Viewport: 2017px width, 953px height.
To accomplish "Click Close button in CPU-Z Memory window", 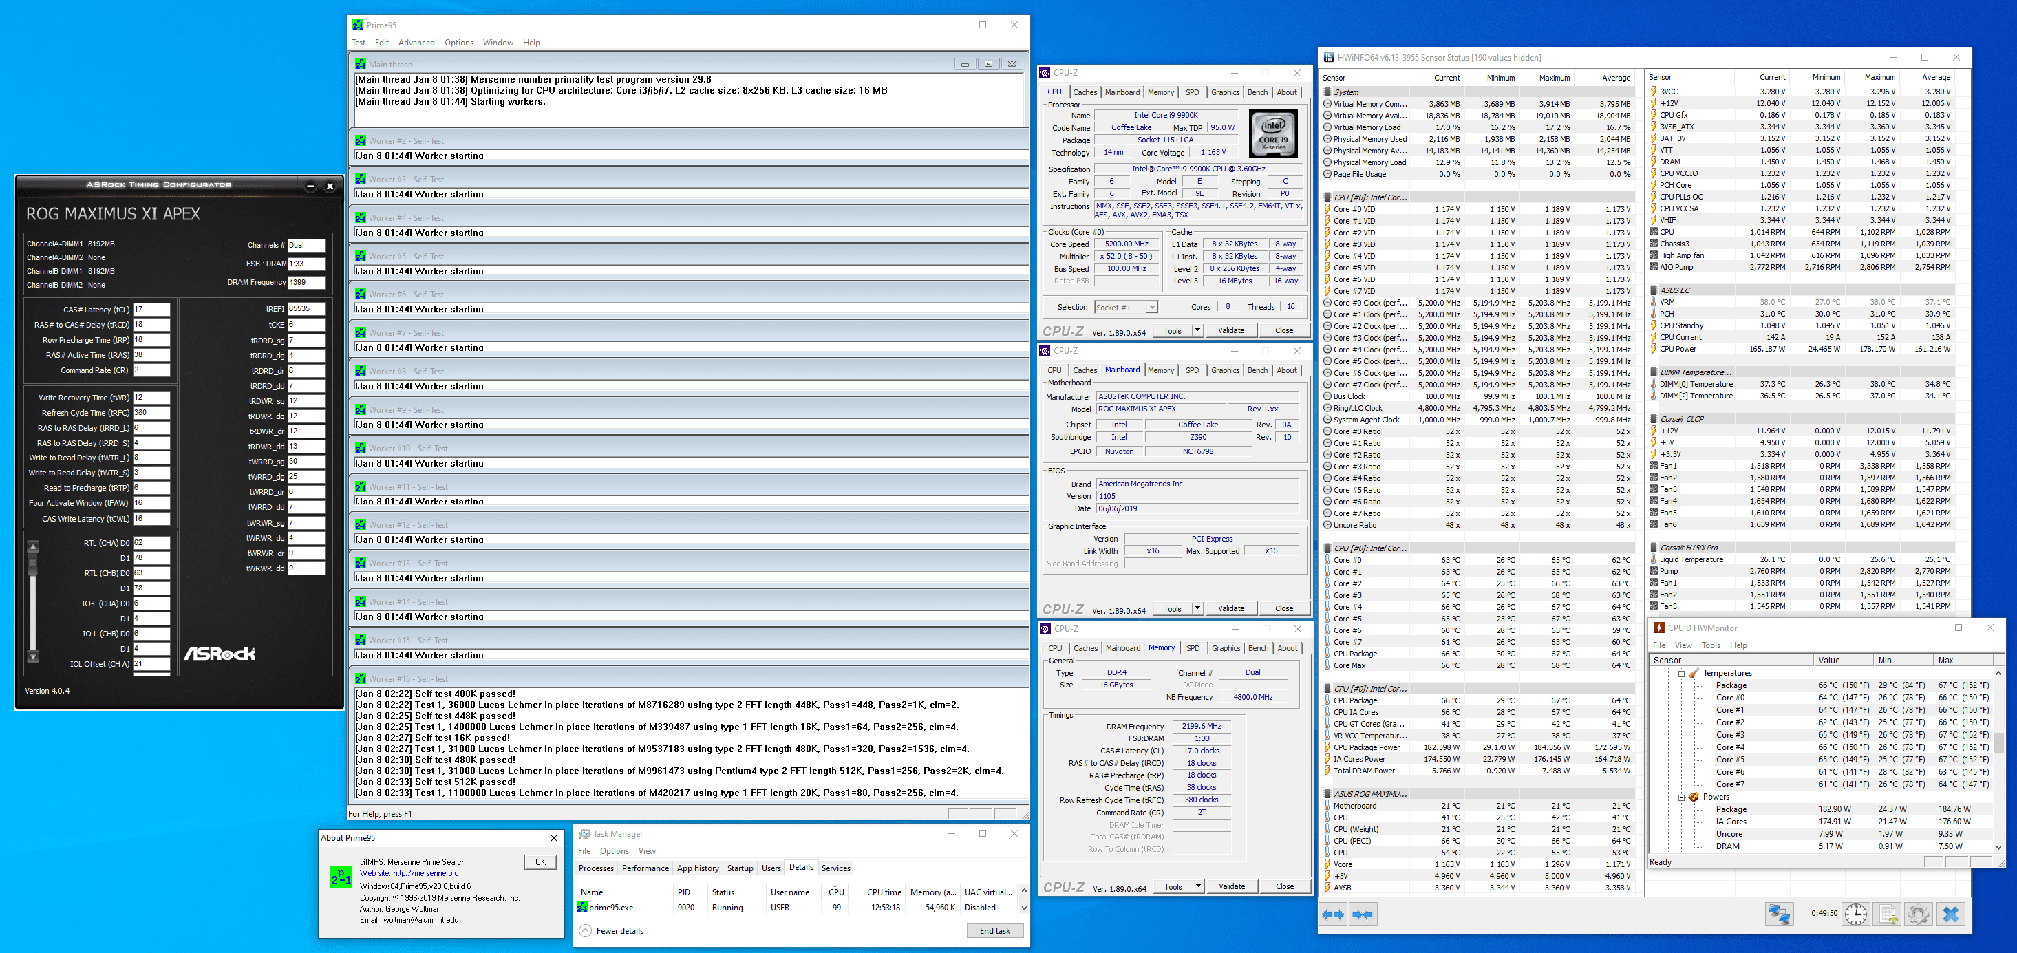I will (x=1285, y=886).
